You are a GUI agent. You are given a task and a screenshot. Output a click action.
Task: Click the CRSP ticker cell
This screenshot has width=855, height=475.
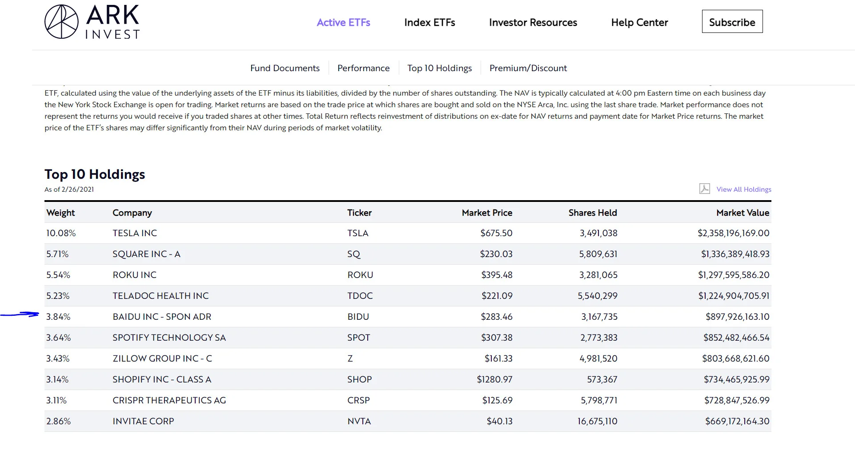click(358, 400)
